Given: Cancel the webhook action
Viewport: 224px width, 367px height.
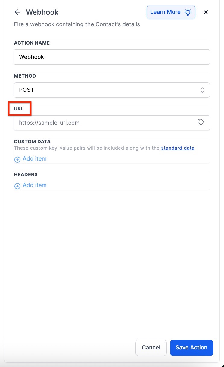Looking at the screenshot, I should click(151, 348).
